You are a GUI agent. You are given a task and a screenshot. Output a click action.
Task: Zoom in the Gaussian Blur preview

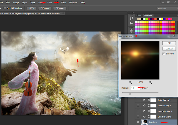[x=150, y=82]
